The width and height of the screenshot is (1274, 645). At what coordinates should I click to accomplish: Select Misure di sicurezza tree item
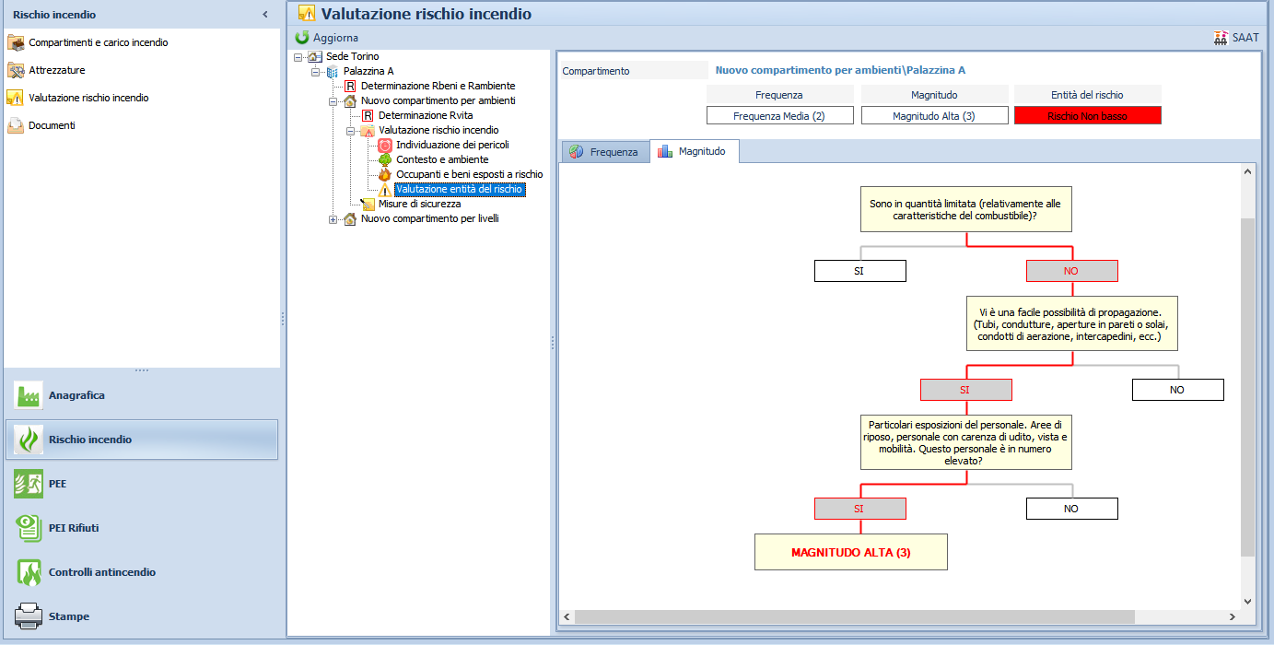419,204
